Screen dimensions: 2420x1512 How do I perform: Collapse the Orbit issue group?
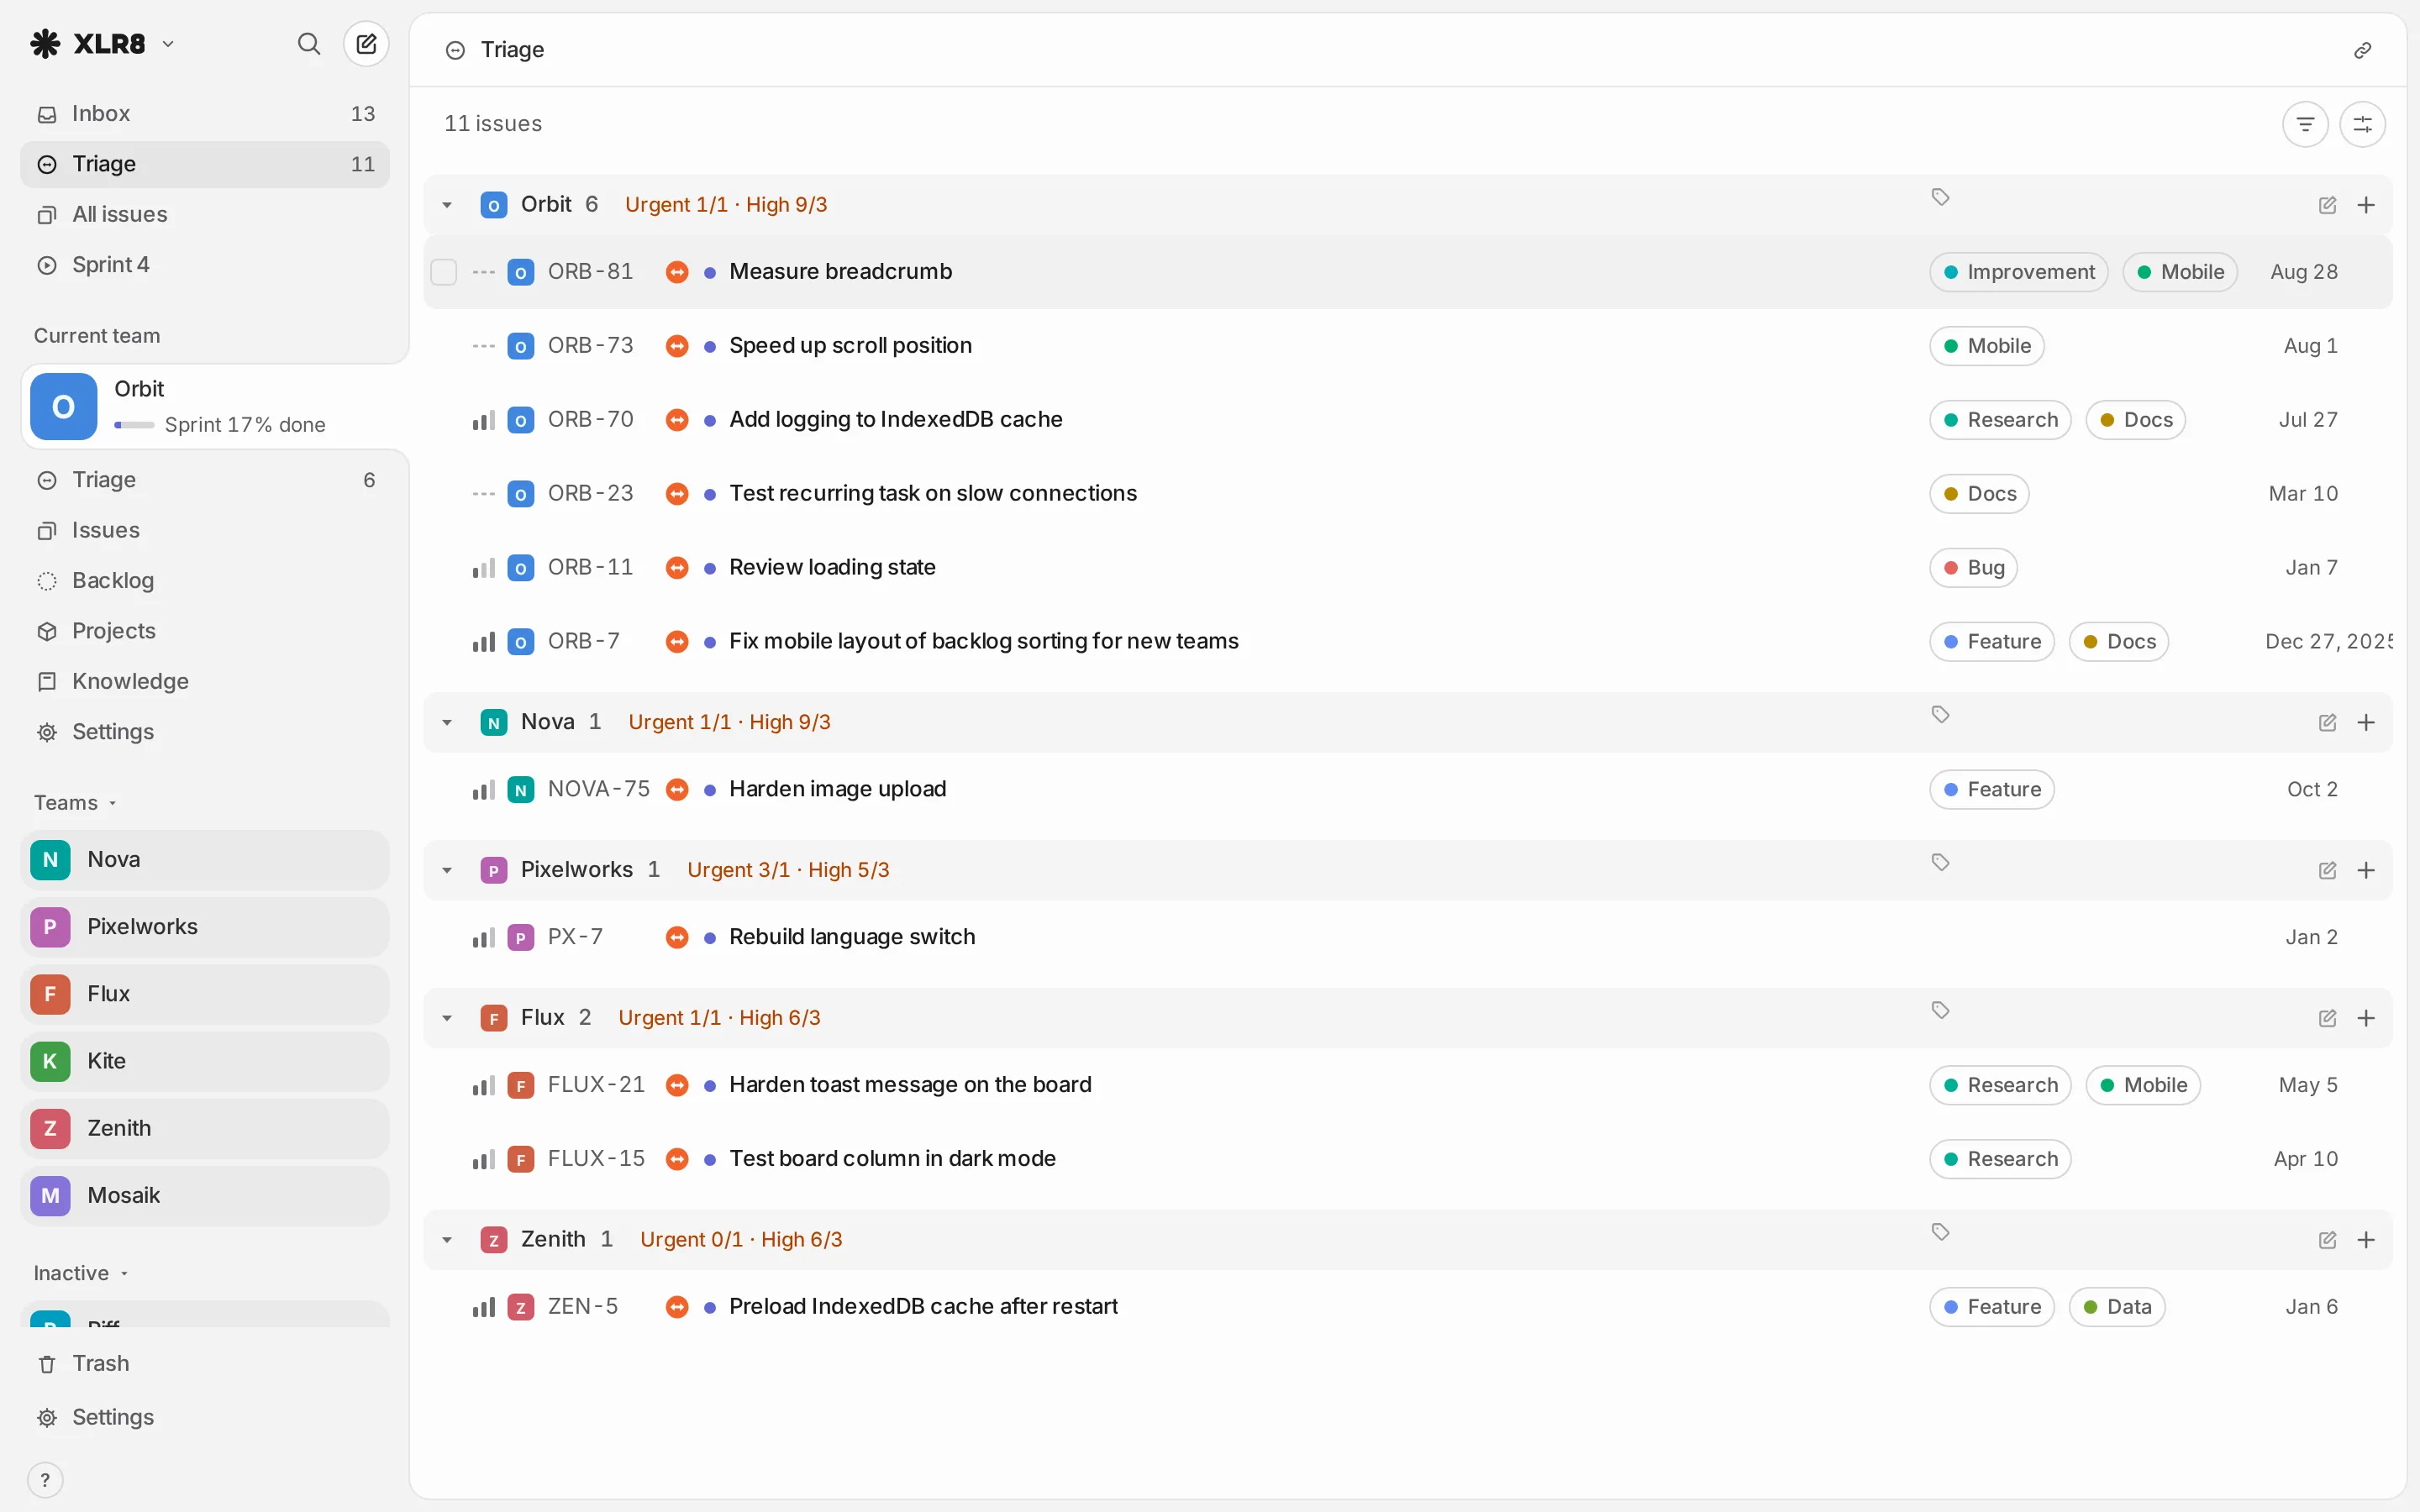(x=447, y=205)
